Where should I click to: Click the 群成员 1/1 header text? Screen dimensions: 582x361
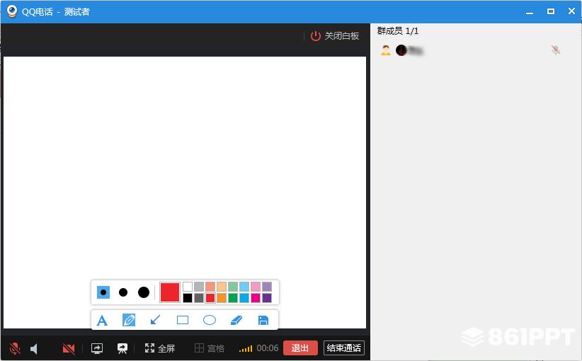point(398,31)
